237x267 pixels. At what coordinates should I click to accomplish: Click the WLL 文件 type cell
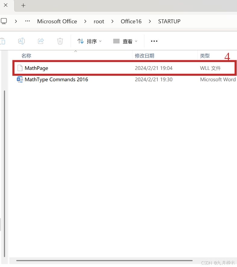(210, 68)
